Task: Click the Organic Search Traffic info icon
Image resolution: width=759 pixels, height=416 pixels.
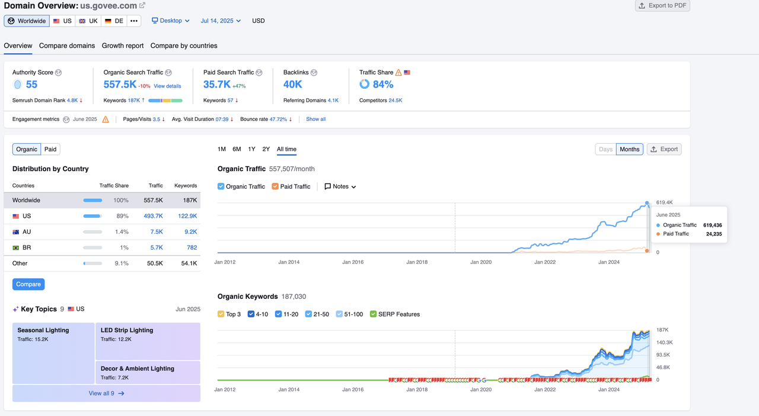Action: tap(168, 73)
